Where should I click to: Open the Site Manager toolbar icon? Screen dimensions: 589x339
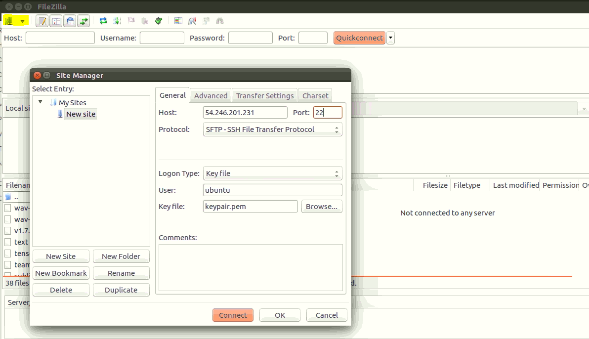[x=9, y=21]
